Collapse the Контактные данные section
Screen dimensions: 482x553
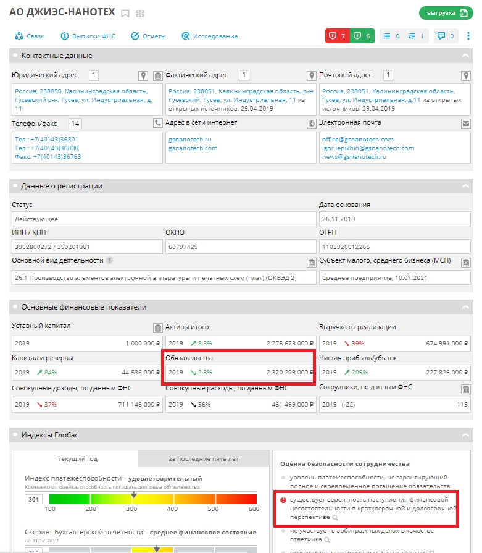pos(465,56)
